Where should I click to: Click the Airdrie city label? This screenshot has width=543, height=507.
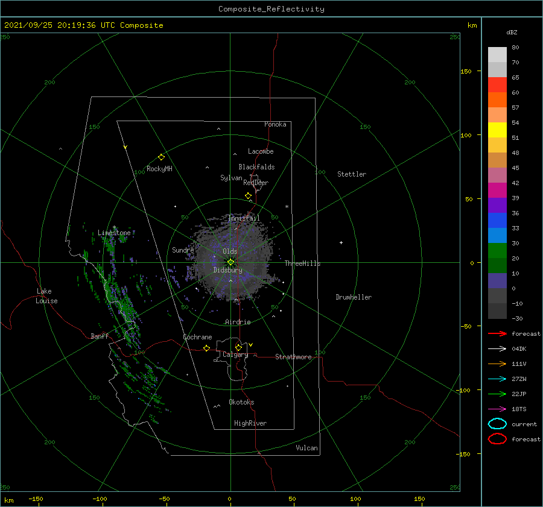(238, 322)
